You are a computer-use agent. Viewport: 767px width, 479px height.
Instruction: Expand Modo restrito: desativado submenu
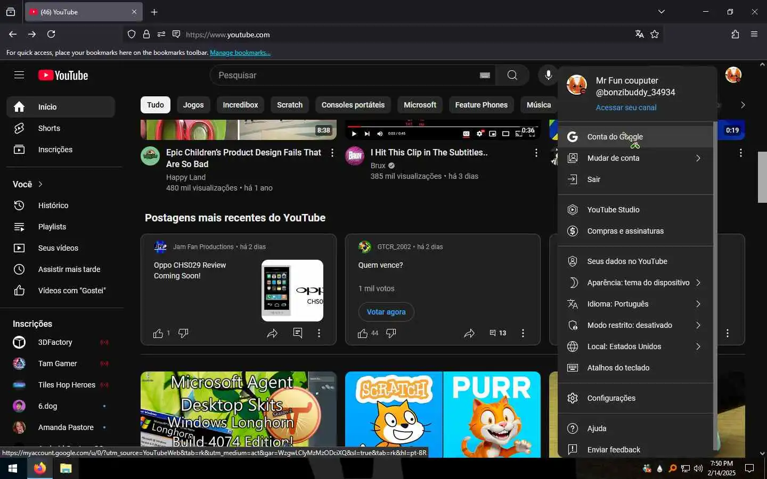click(635, 325)
